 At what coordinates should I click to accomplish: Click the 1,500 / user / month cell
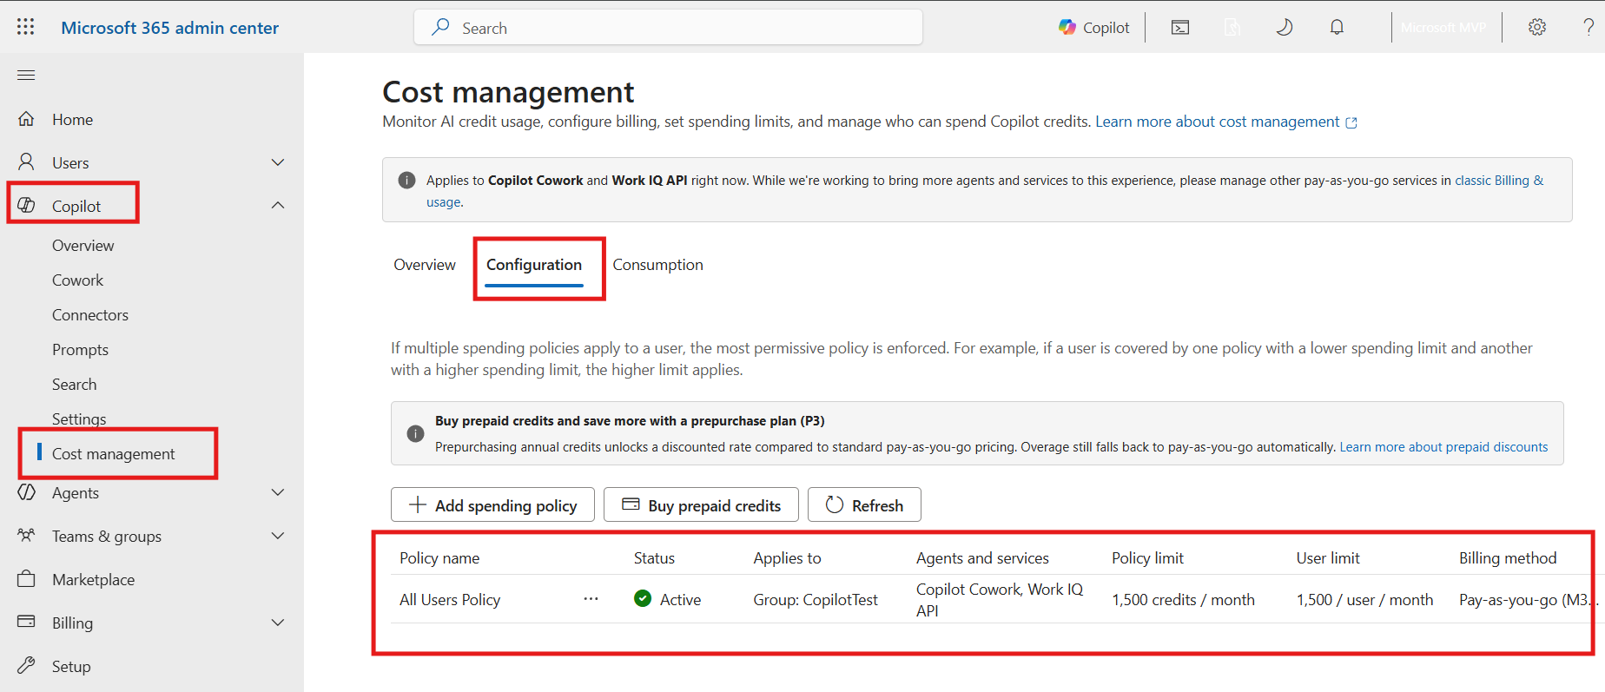click(1364, 600)
